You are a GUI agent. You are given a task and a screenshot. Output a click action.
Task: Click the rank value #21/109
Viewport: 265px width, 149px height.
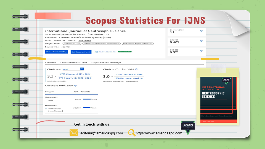click(x=77, y=108)
